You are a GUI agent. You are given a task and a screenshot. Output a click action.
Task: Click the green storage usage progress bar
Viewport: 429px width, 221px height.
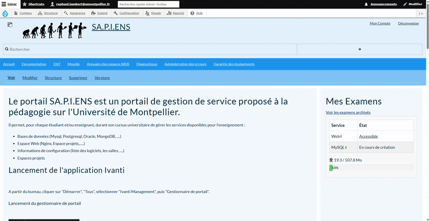click(331, 167)
